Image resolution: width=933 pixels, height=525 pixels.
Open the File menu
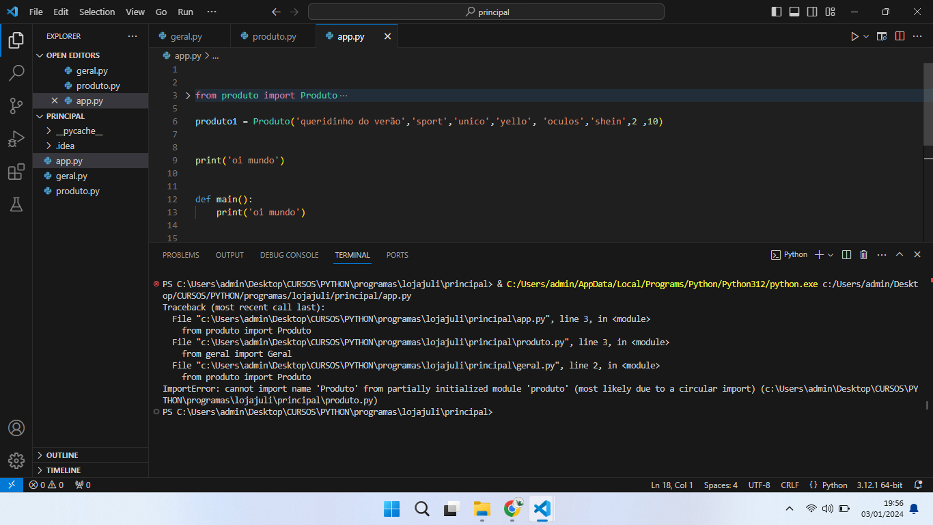(x=36, y=12)
